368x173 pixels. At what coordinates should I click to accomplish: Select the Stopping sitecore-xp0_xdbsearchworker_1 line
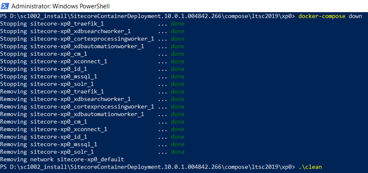(65, 31)
